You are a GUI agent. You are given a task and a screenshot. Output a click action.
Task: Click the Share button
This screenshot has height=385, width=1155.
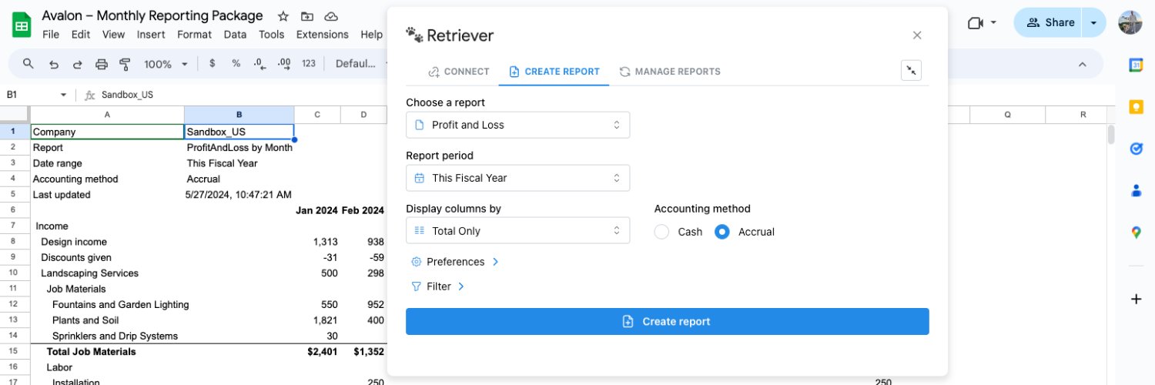tap(1048, 22)
